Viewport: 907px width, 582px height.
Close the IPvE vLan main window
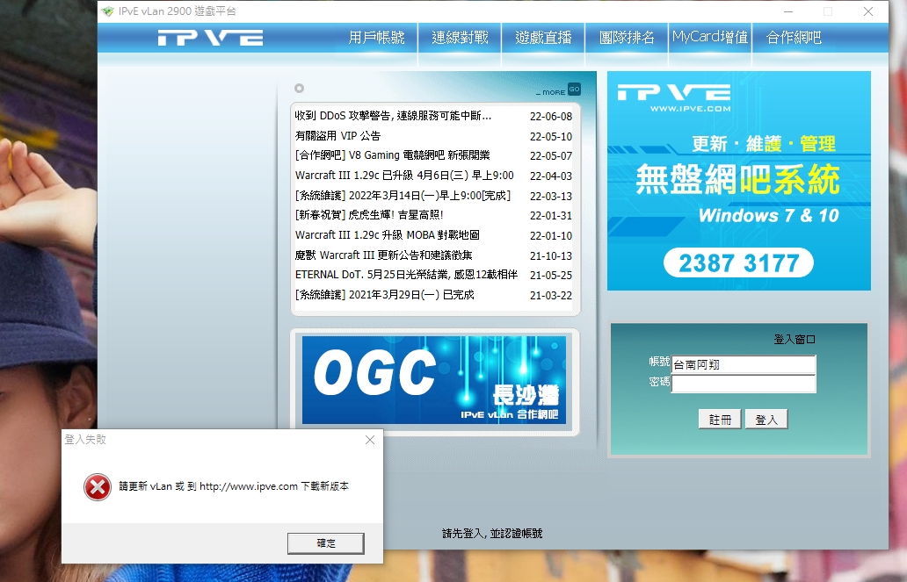pyautogui.click(x=868, y=11)
